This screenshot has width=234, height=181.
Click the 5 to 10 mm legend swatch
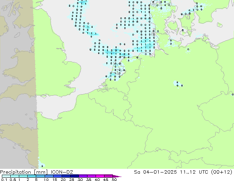(40, 176)
